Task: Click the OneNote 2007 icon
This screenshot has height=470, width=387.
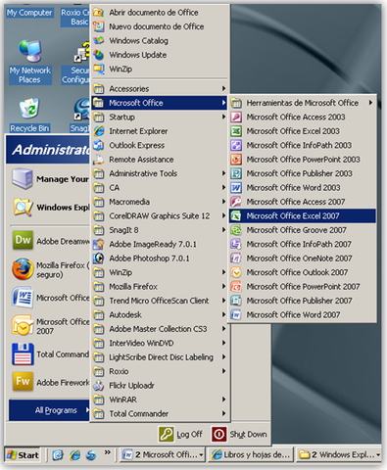Action: 236,258
